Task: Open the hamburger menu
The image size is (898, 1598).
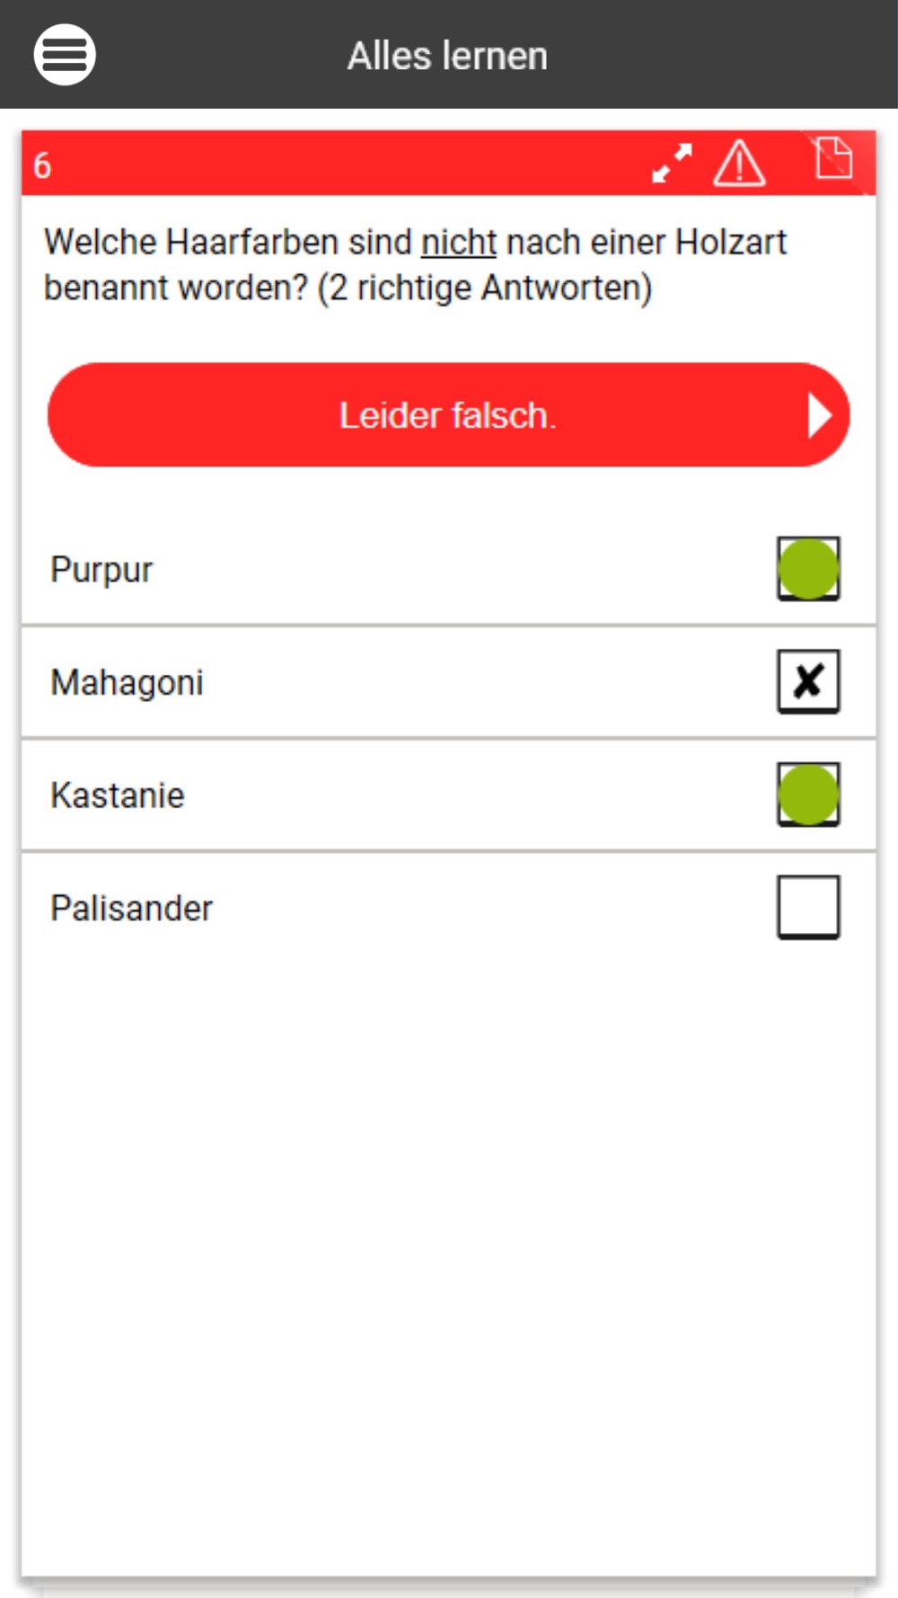Action: 65,55
